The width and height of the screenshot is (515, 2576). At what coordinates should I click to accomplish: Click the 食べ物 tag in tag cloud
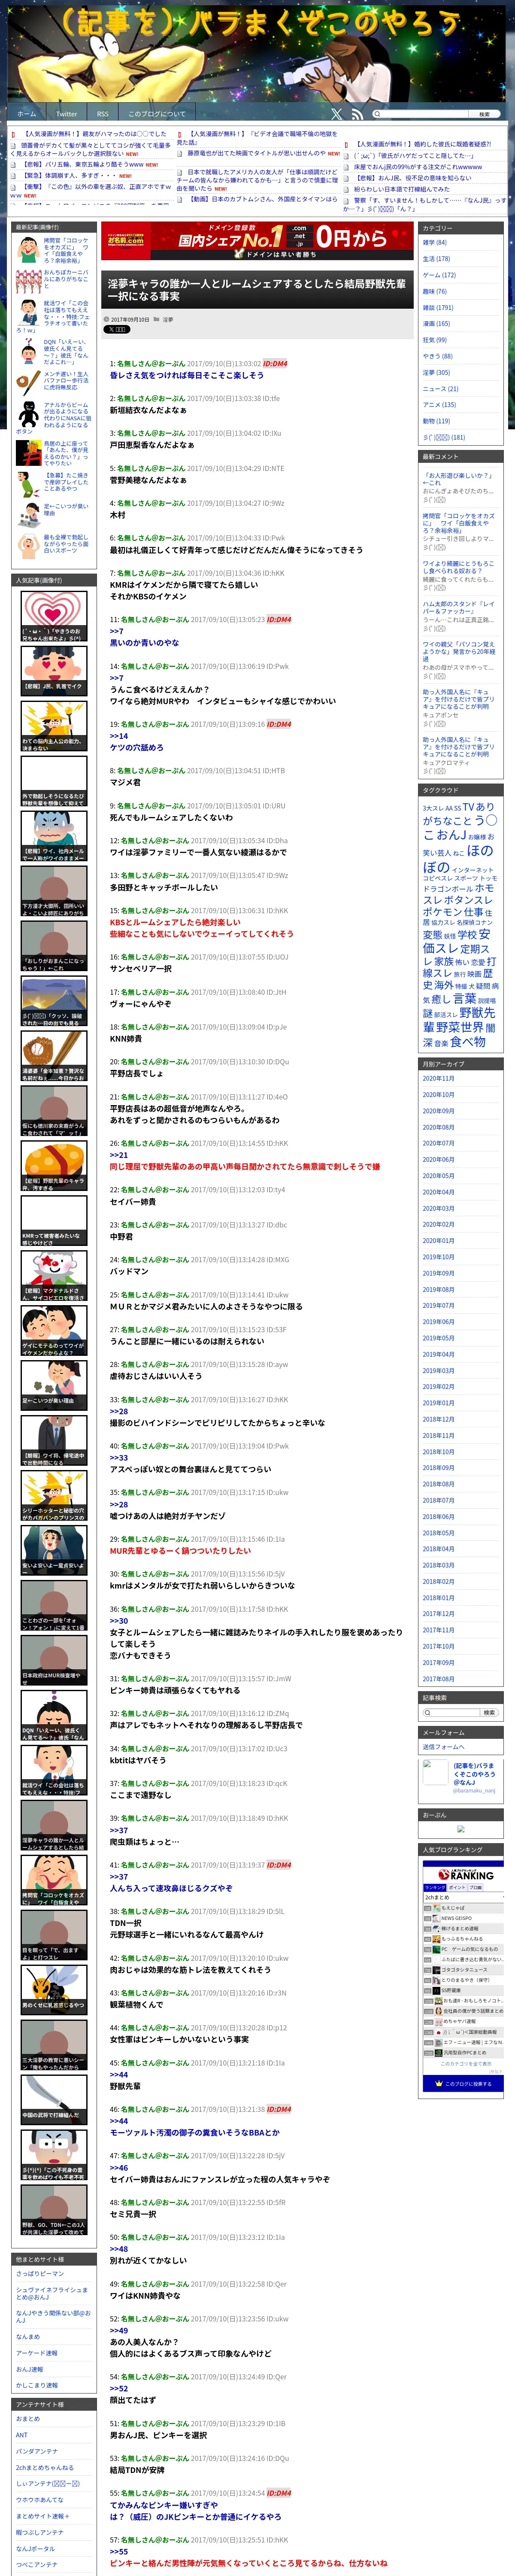coord(467,1041)
